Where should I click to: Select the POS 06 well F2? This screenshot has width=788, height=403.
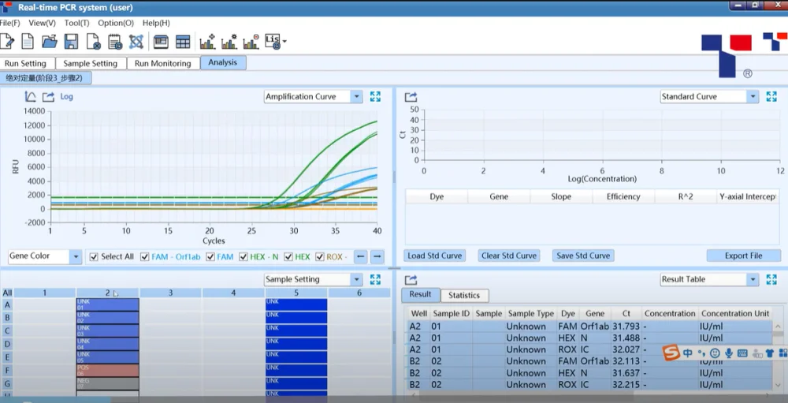(x=107, y=371)
